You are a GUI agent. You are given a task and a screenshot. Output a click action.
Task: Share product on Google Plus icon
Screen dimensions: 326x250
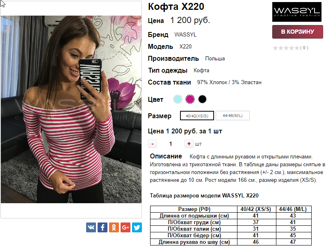coord(125,227)
